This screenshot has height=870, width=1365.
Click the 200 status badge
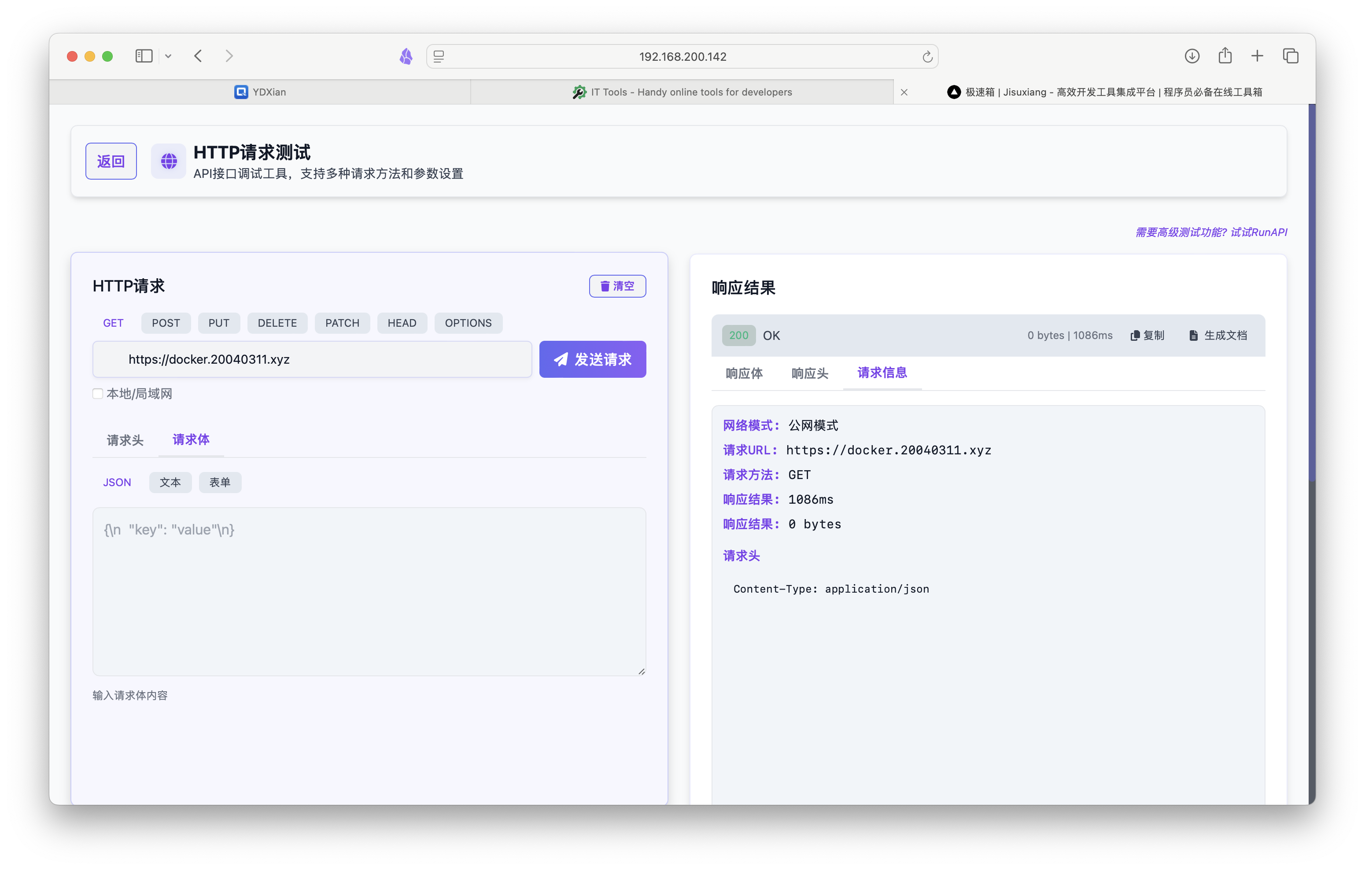coord(738,335)
